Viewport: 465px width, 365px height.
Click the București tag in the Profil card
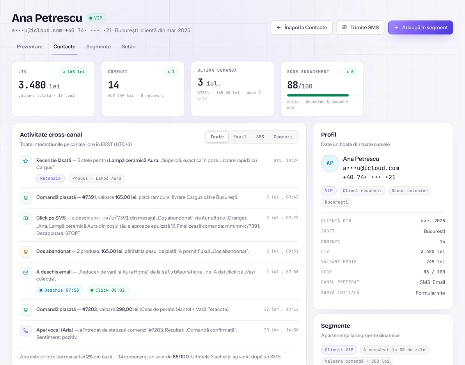[336, 202]
